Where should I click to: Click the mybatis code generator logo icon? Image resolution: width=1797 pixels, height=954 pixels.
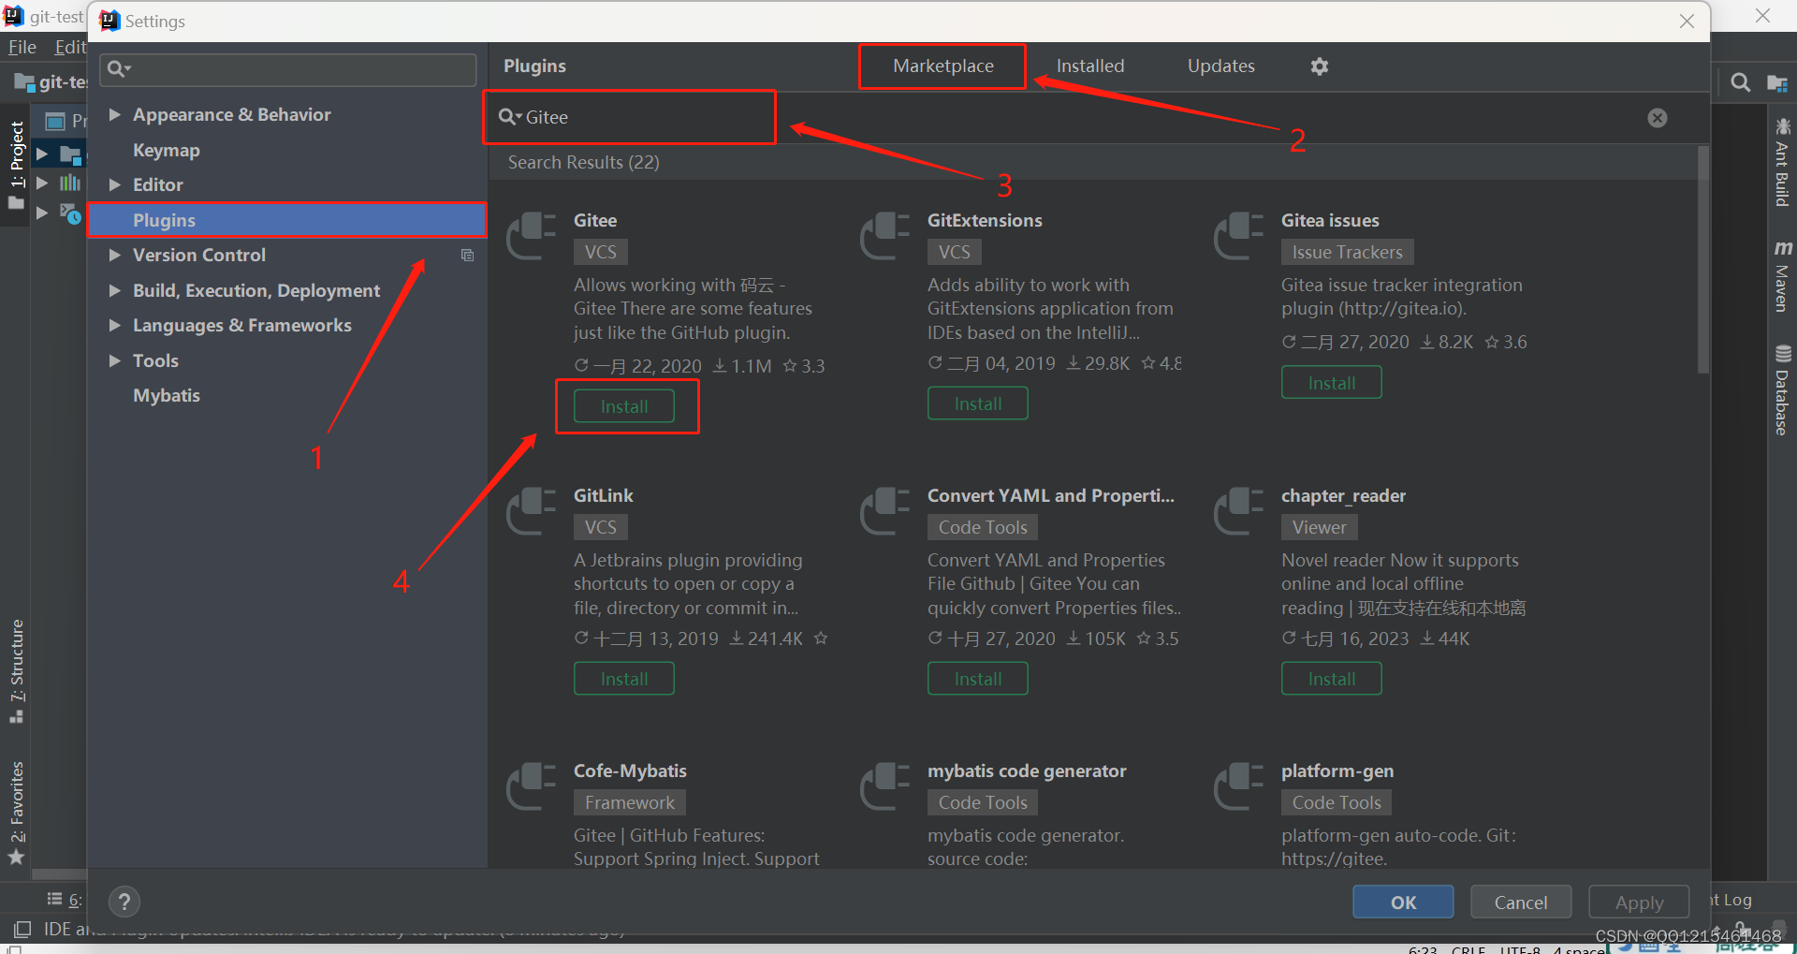pos(885,786)
